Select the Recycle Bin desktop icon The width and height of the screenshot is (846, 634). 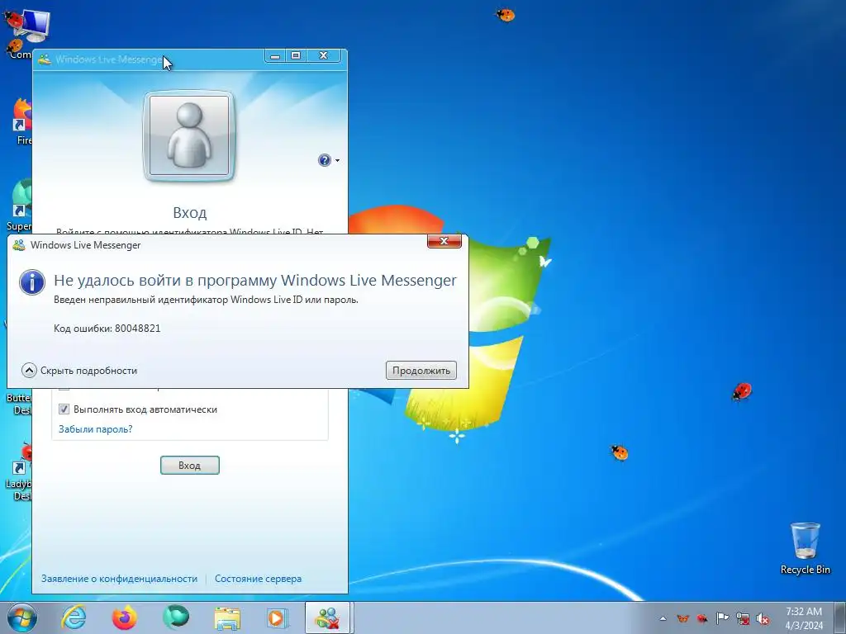click(805, 548)
